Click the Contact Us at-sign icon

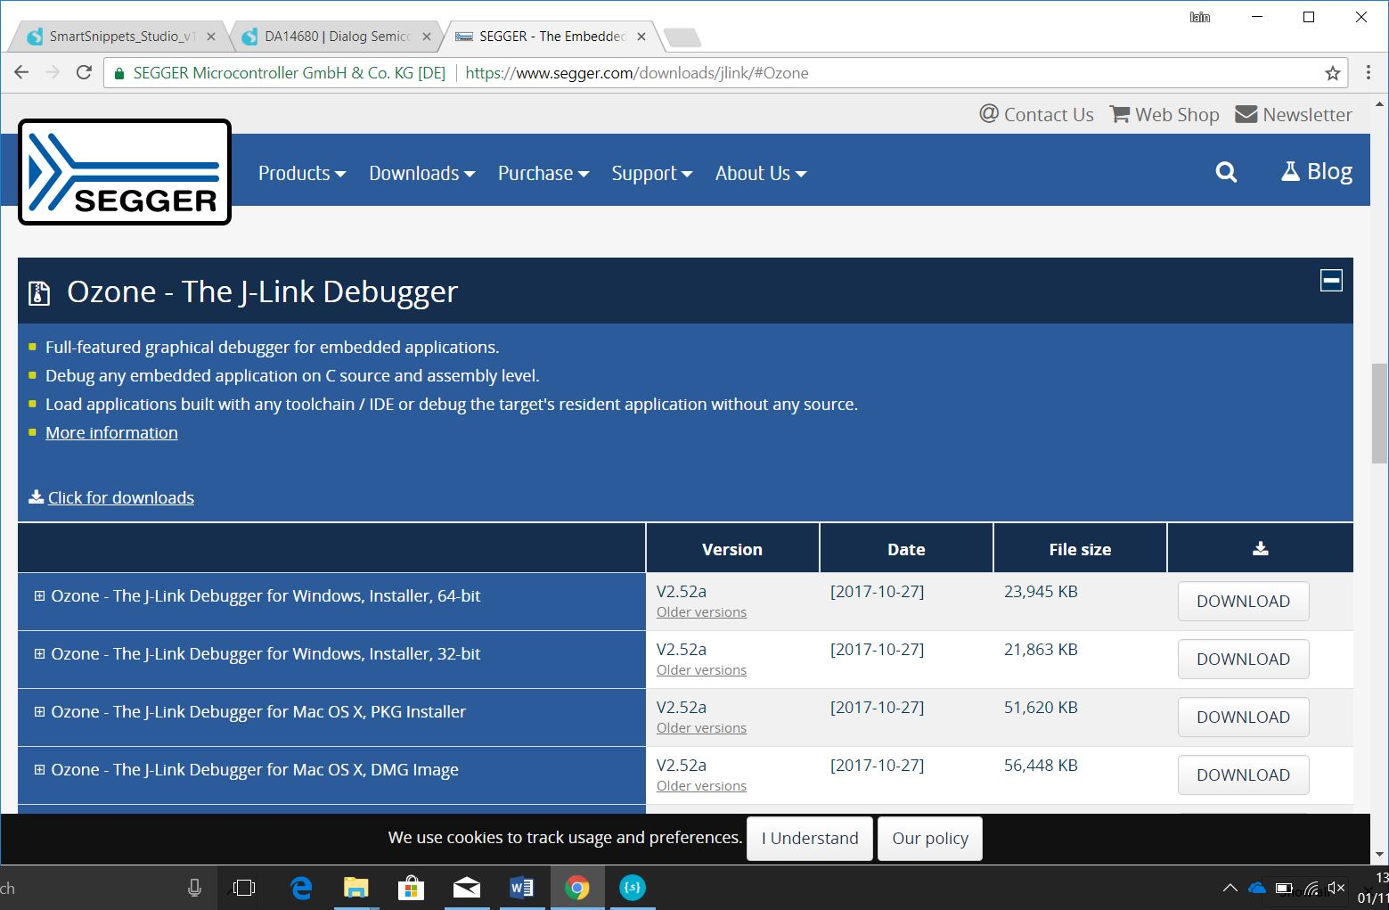[988, 113]
